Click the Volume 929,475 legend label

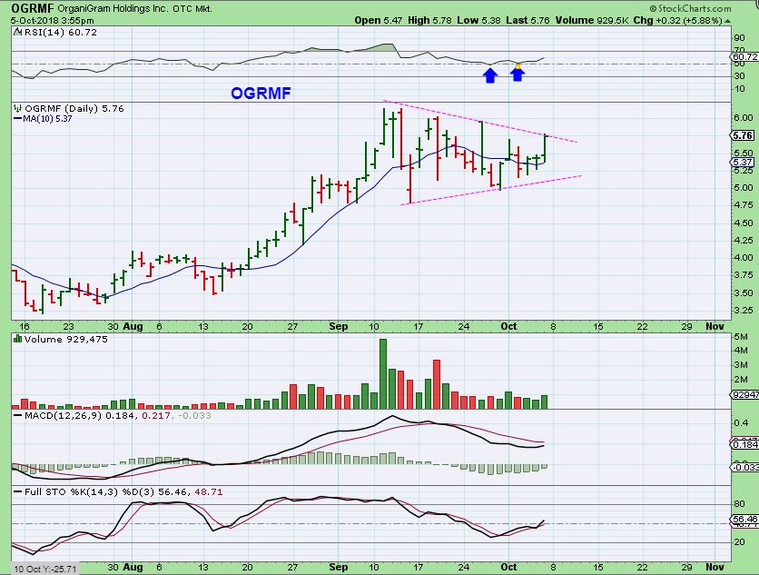pos(66,339)
